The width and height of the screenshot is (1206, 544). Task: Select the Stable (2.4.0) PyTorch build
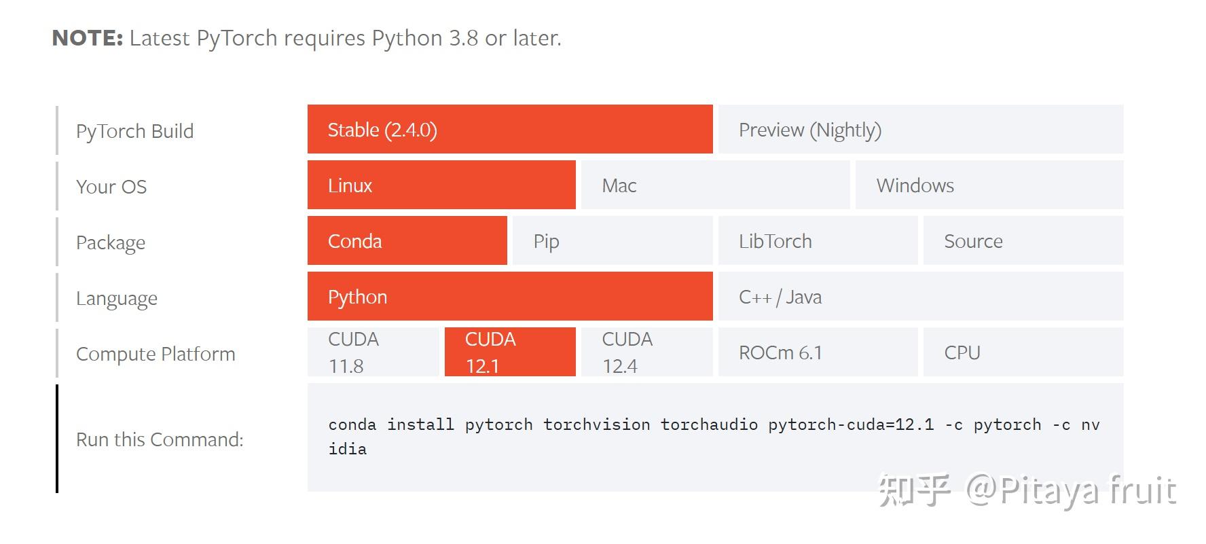(509, 129)
